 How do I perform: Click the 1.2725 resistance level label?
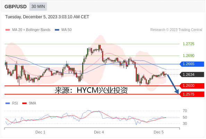click(x=189, y=44)
